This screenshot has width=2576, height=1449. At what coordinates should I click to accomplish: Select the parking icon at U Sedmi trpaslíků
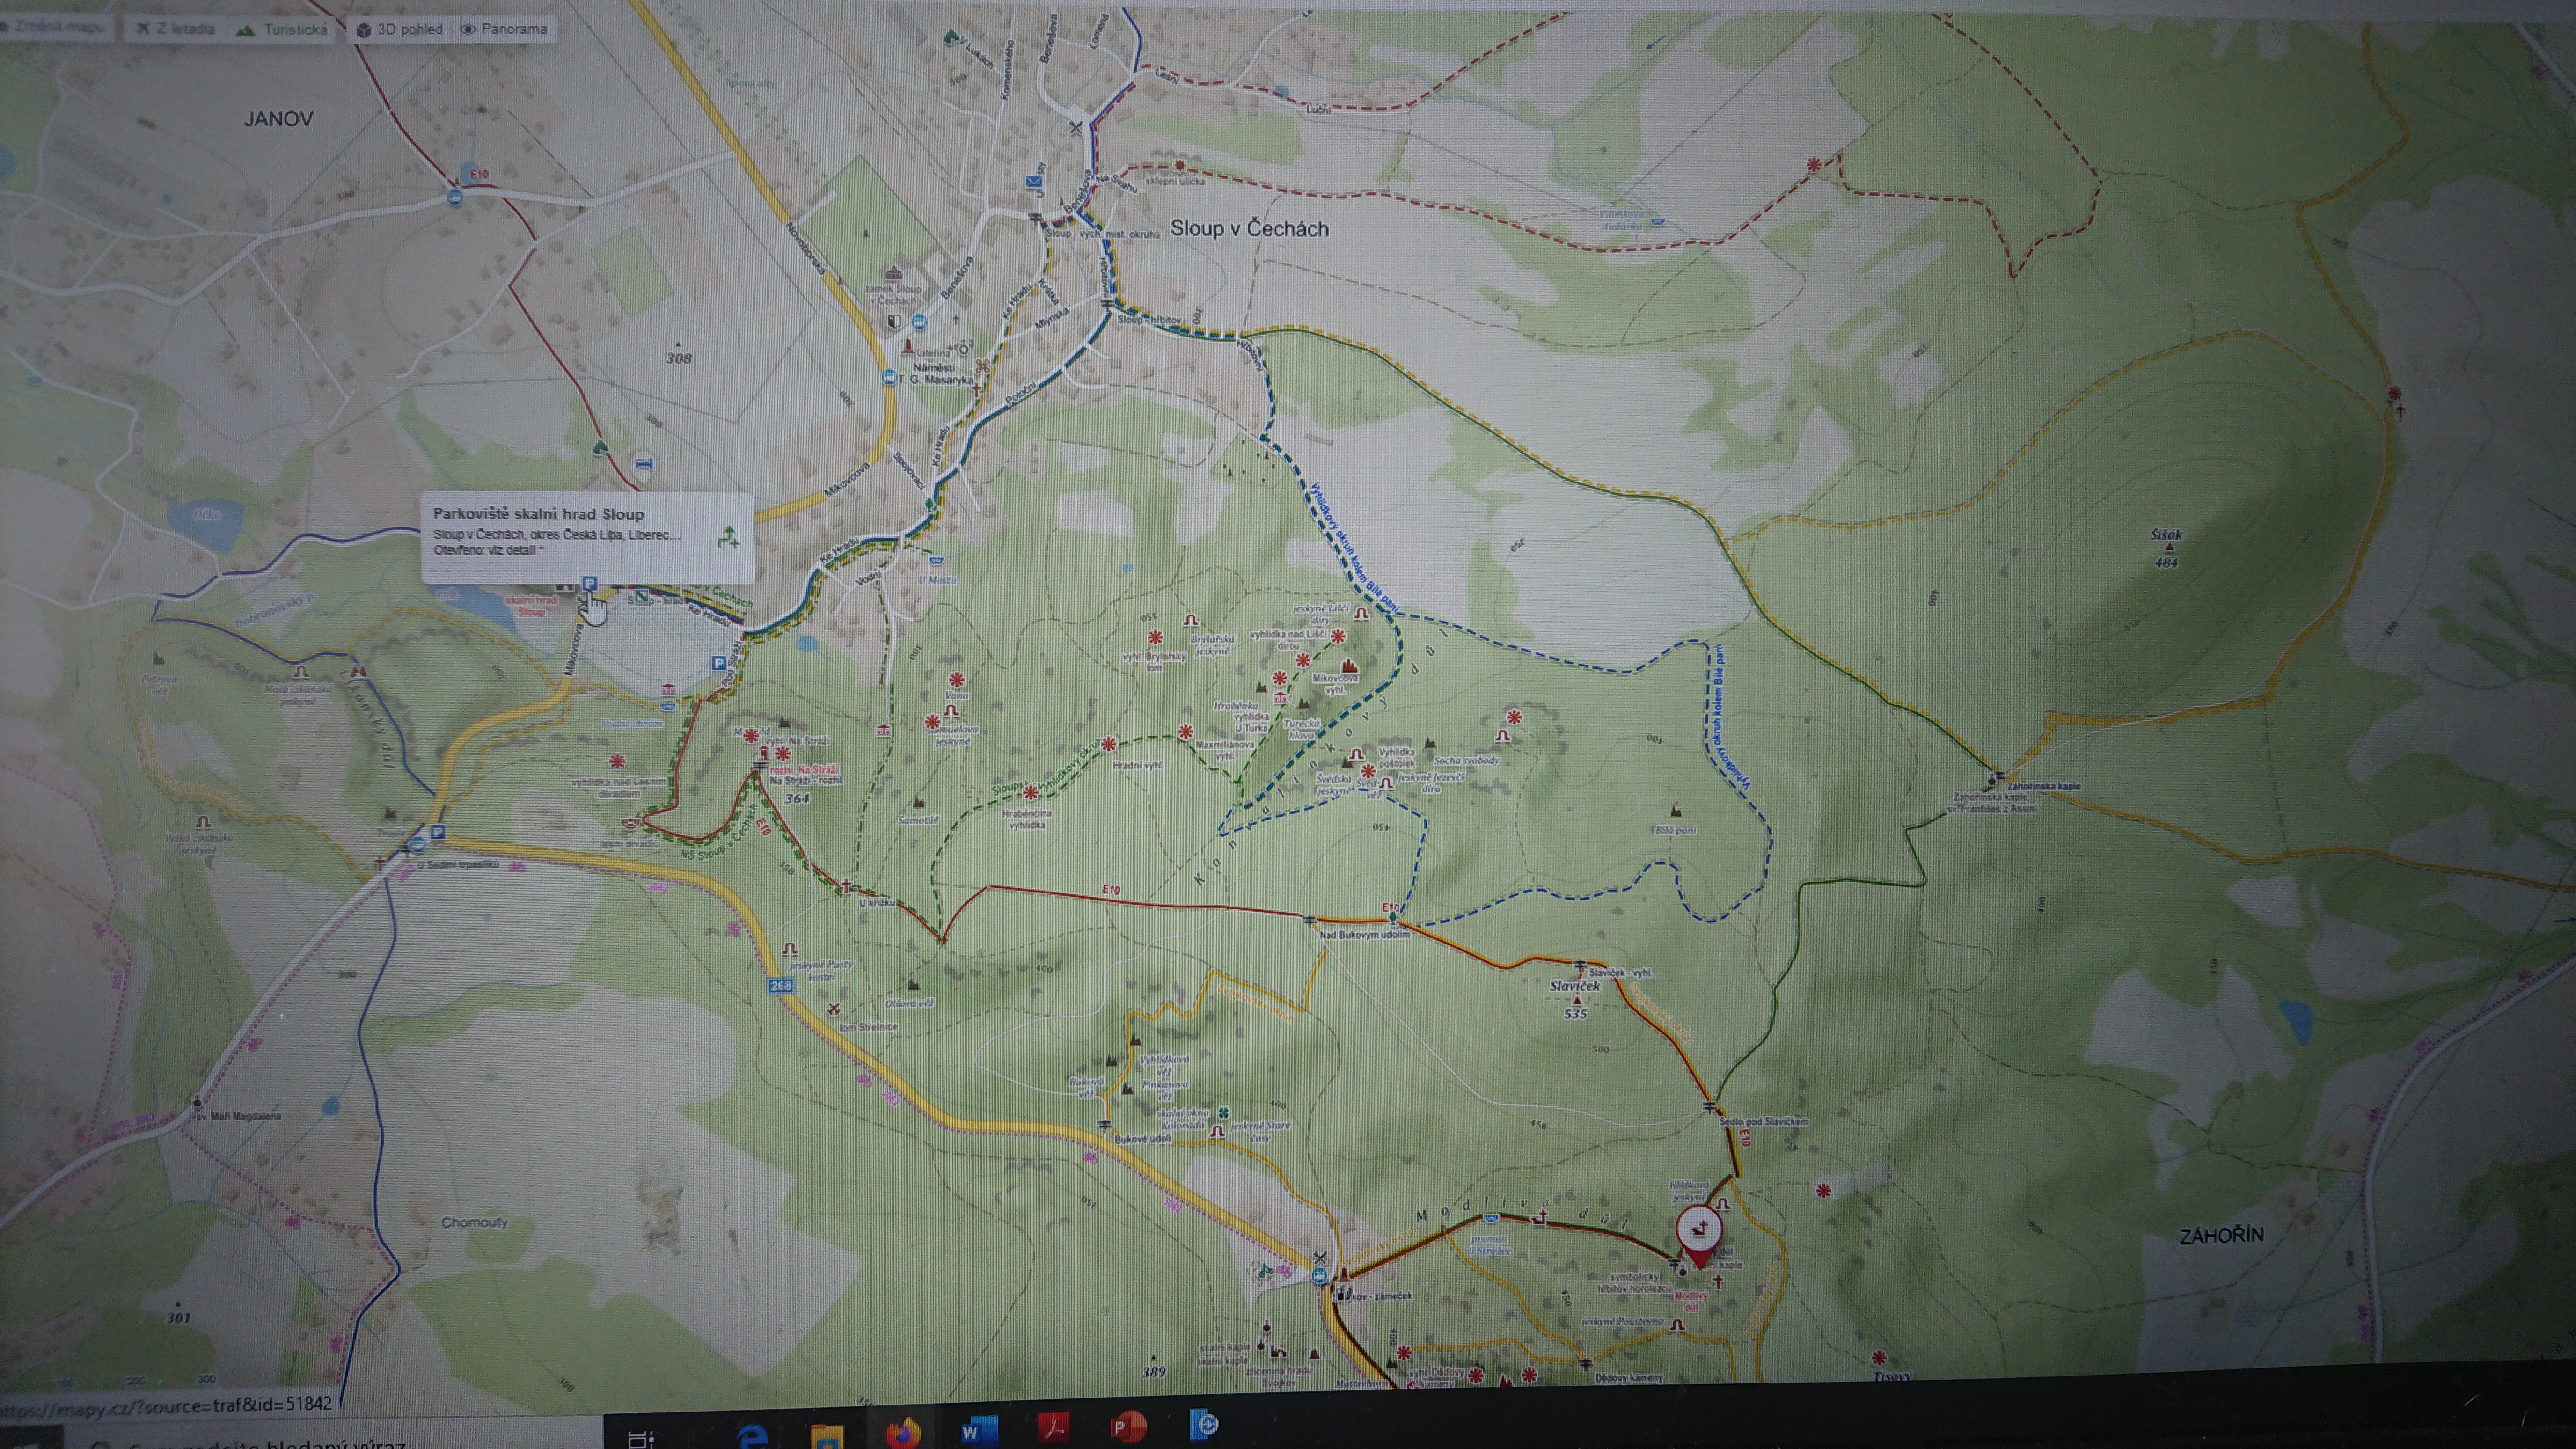(x=437, y=832)
